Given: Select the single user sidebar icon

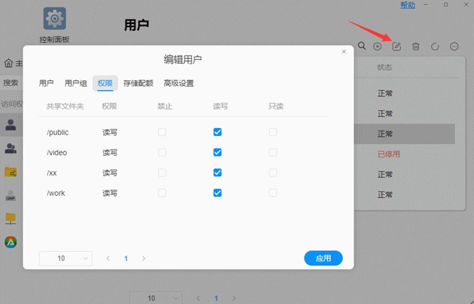Looking at the screenshot, I should click(11, 124).
